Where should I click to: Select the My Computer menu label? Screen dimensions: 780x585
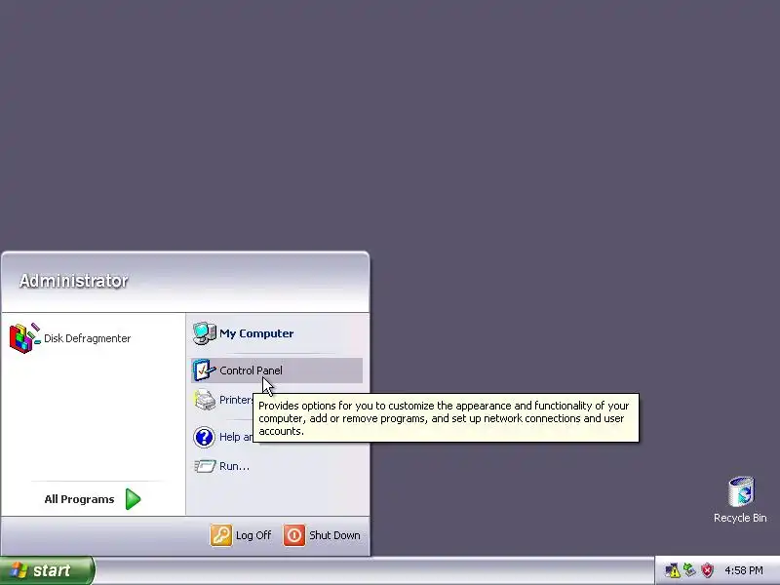[x=256, y=333]
